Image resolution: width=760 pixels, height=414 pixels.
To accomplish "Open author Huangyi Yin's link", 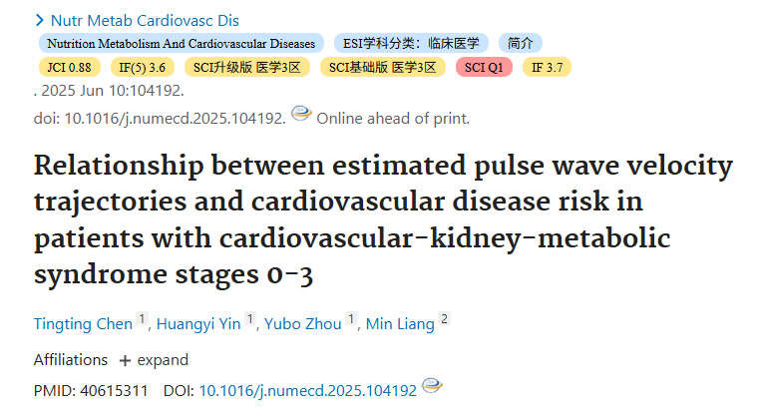I will point(198,324).
